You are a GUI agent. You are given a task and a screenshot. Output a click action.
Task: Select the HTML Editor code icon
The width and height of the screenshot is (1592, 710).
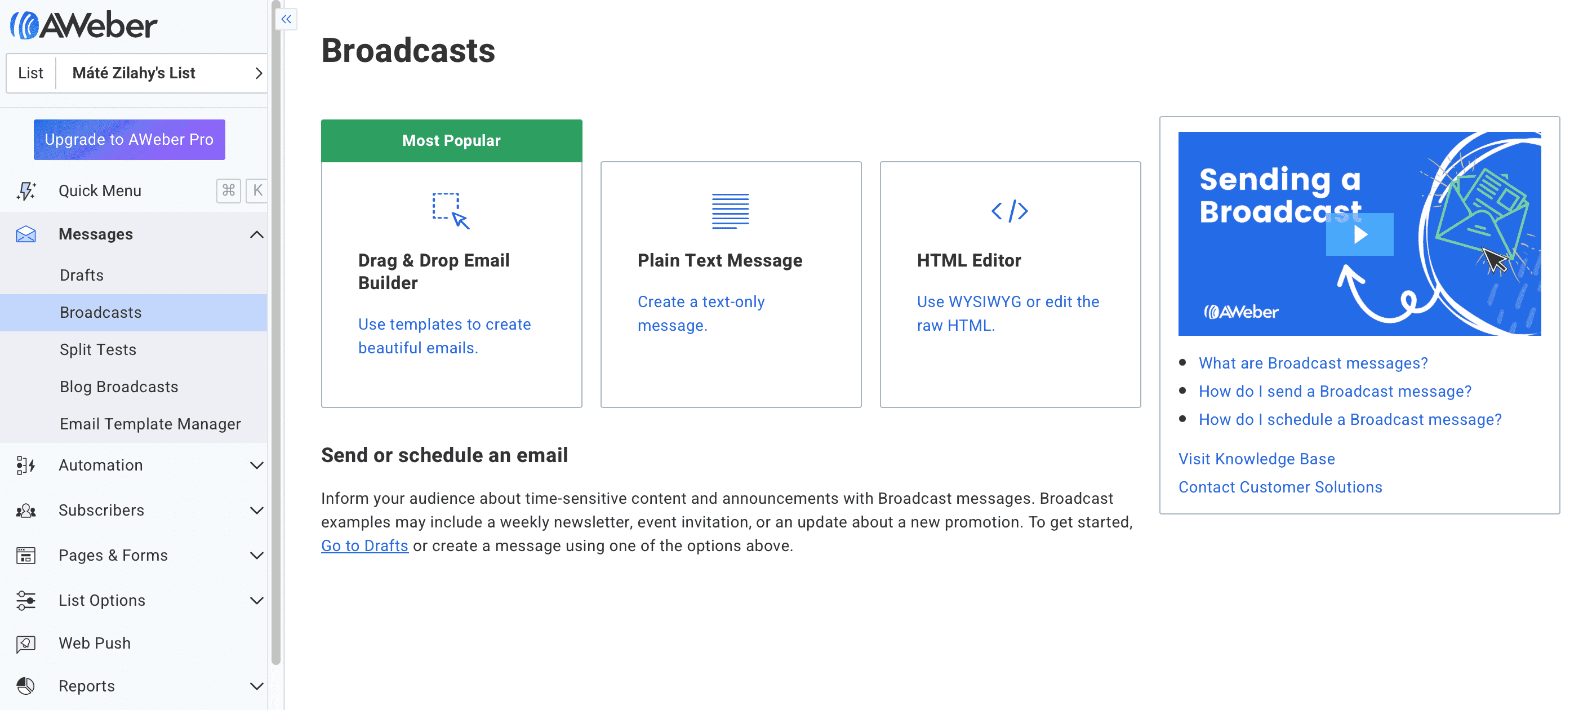[x=1009, y=211]
